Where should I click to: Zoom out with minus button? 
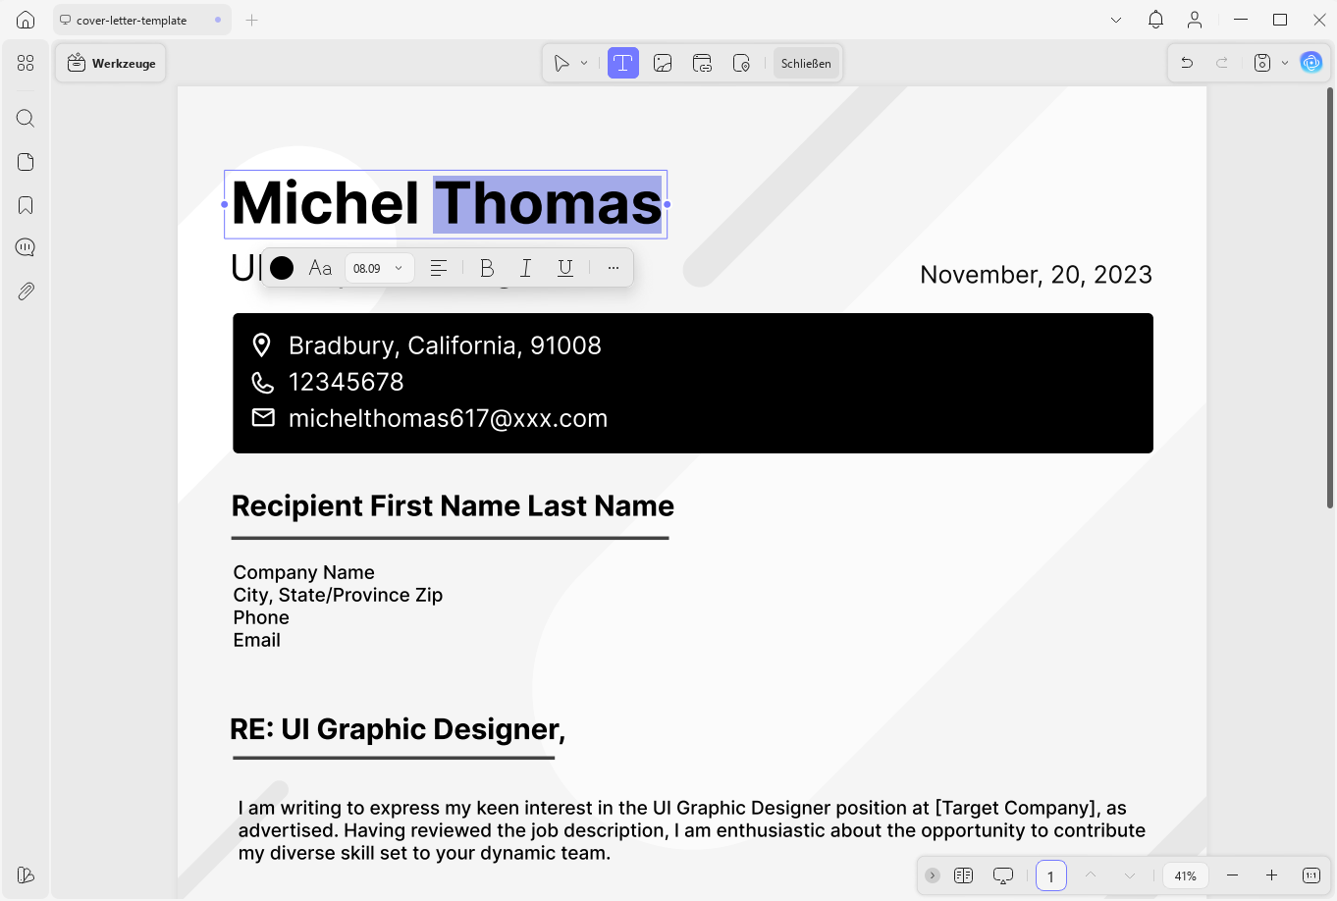(x=1233, y=875)
